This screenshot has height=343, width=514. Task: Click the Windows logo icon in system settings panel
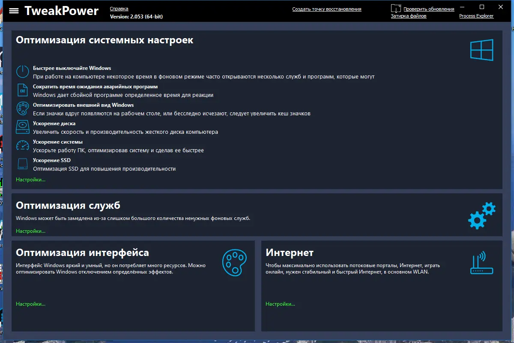point(481,49)
